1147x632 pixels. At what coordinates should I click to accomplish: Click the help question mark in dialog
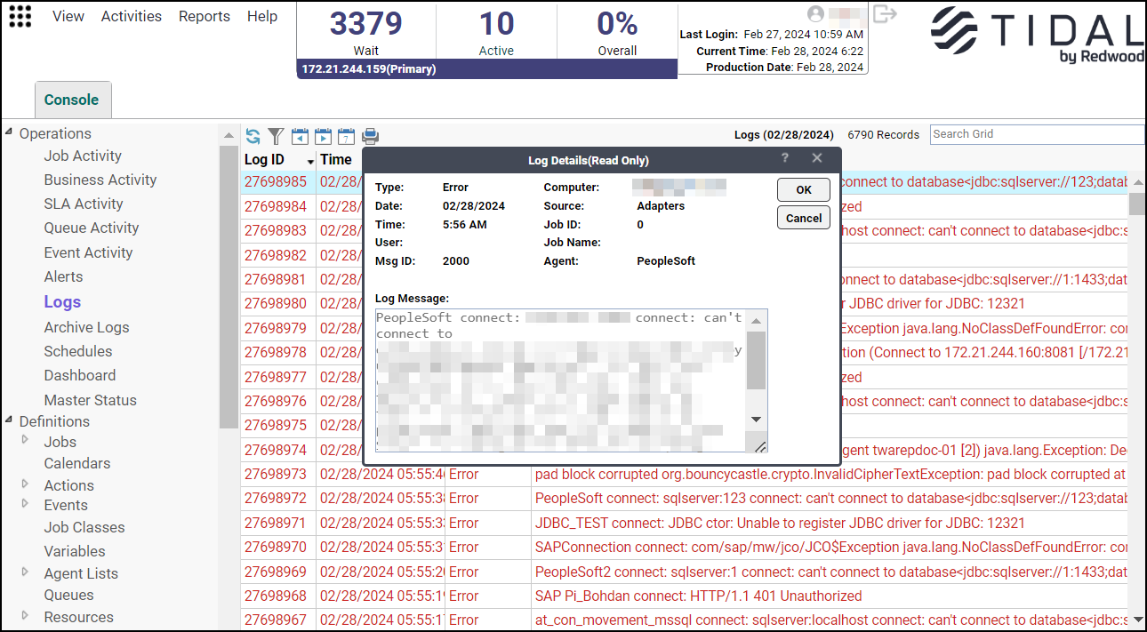(785, 158)
